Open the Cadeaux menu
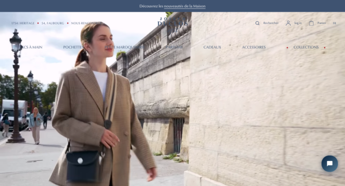345x186 pixels. (x=212, y=47)
